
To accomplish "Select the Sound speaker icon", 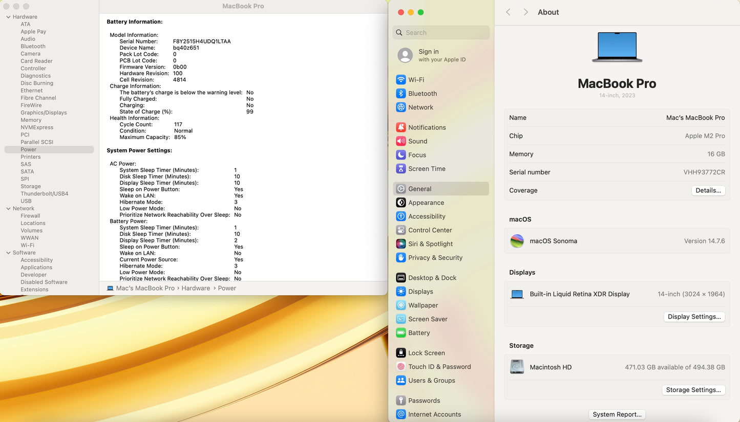I will (x=401, y=141).
